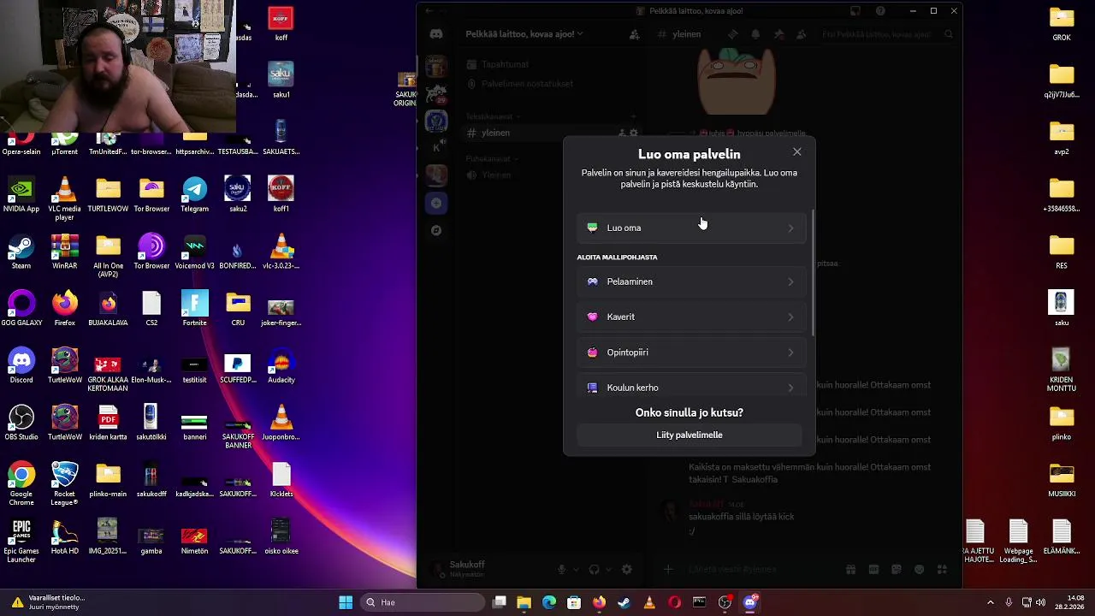The height and width of the screenshot is (616, 1095).
Task: Open pinned messages icon in Discord header
Action: pyautogui.click(x=778, y=34)
